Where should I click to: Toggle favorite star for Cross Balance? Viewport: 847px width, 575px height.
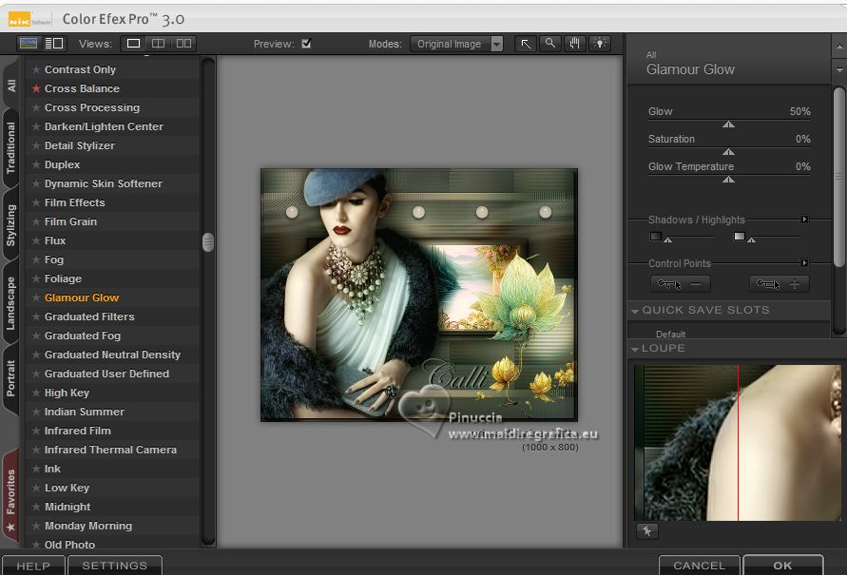36,88
